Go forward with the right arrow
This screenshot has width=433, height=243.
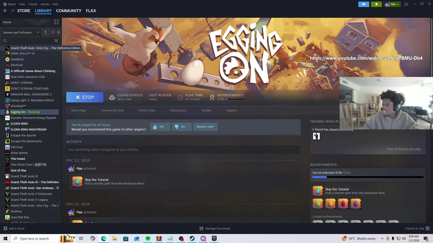[x=12, y=11]
